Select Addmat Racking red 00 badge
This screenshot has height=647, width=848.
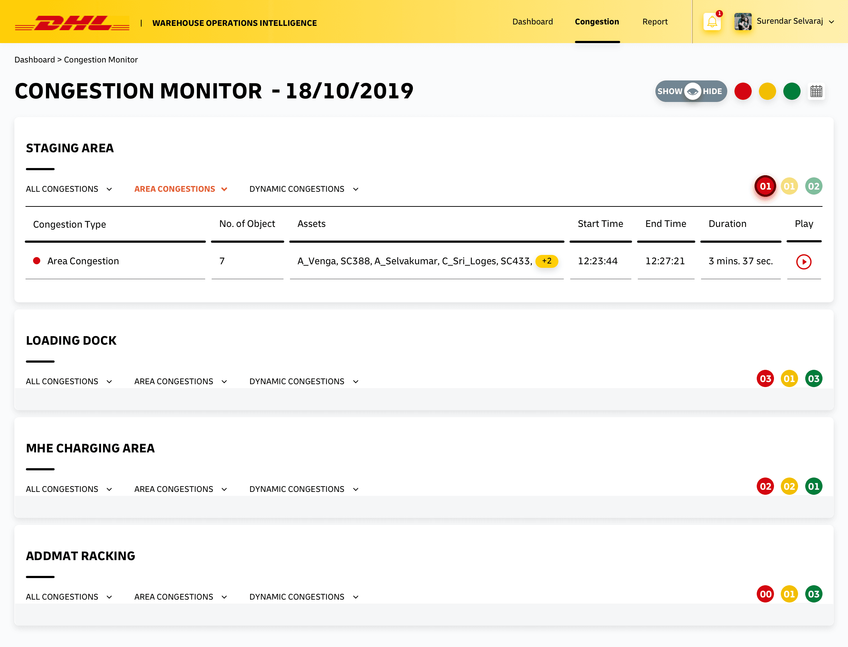pos(765,594)
